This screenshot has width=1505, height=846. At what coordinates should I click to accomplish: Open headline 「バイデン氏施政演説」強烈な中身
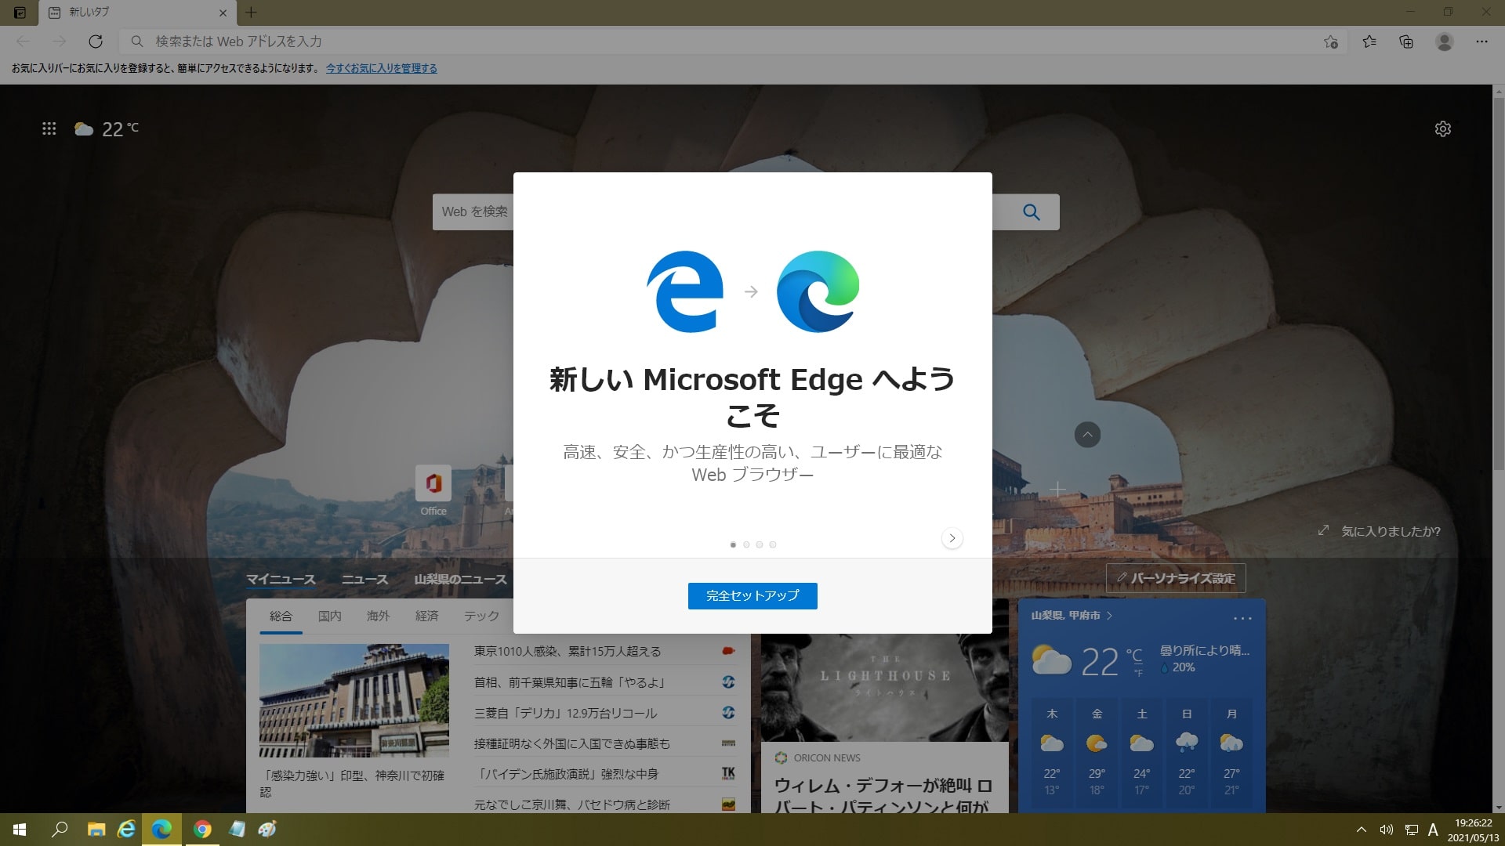(566, 774)
